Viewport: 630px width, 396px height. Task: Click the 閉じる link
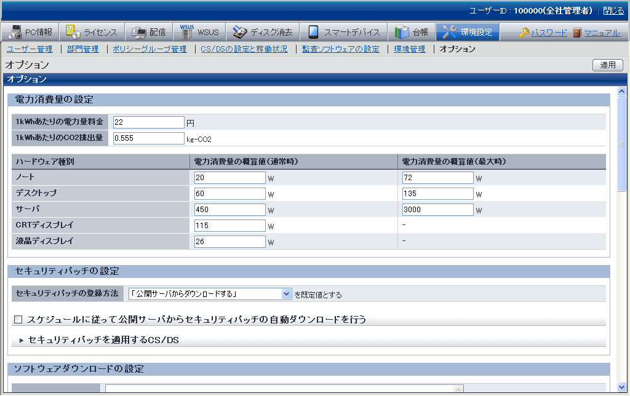point(613,10)
